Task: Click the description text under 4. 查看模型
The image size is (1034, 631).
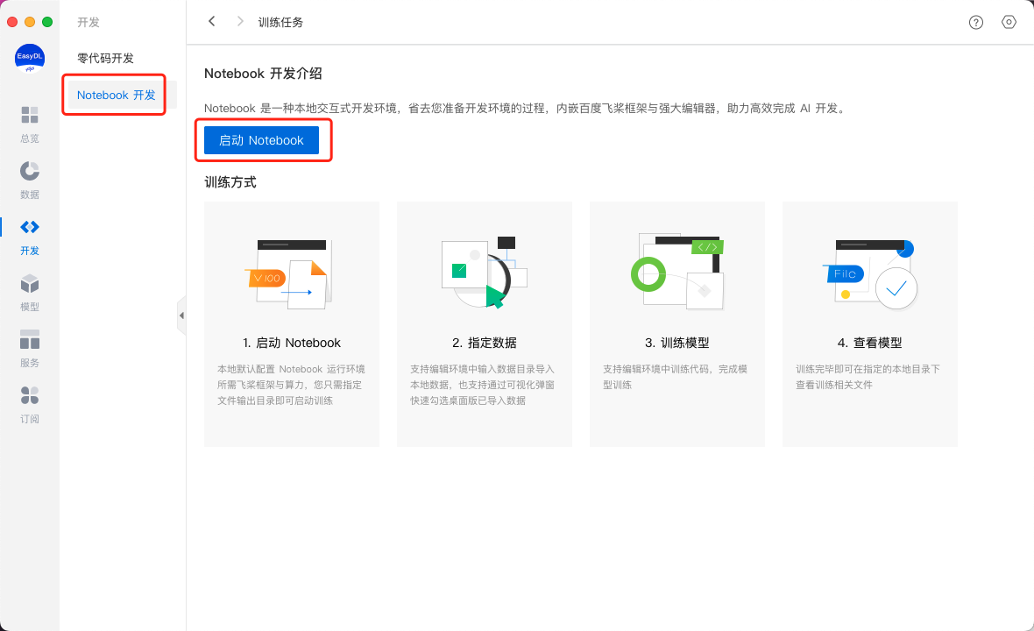Action: point(868,377)
